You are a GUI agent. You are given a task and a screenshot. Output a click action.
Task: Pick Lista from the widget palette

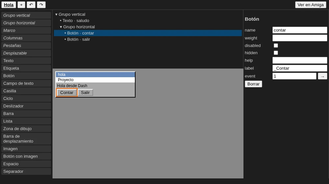coord(26,121)
